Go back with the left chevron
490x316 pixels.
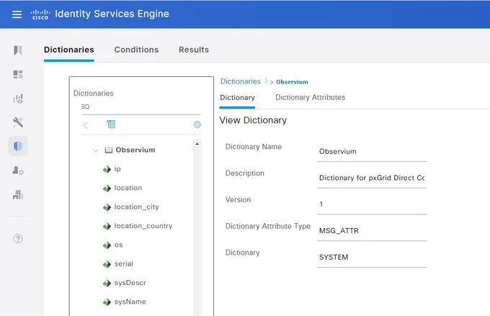click(x=85, y=125)
